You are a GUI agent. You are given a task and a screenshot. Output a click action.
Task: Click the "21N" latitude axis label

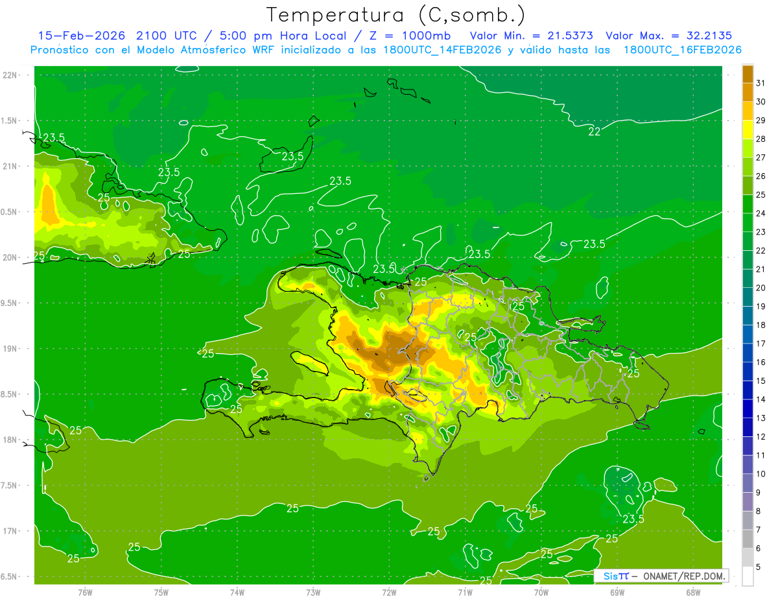click(9, 166)
